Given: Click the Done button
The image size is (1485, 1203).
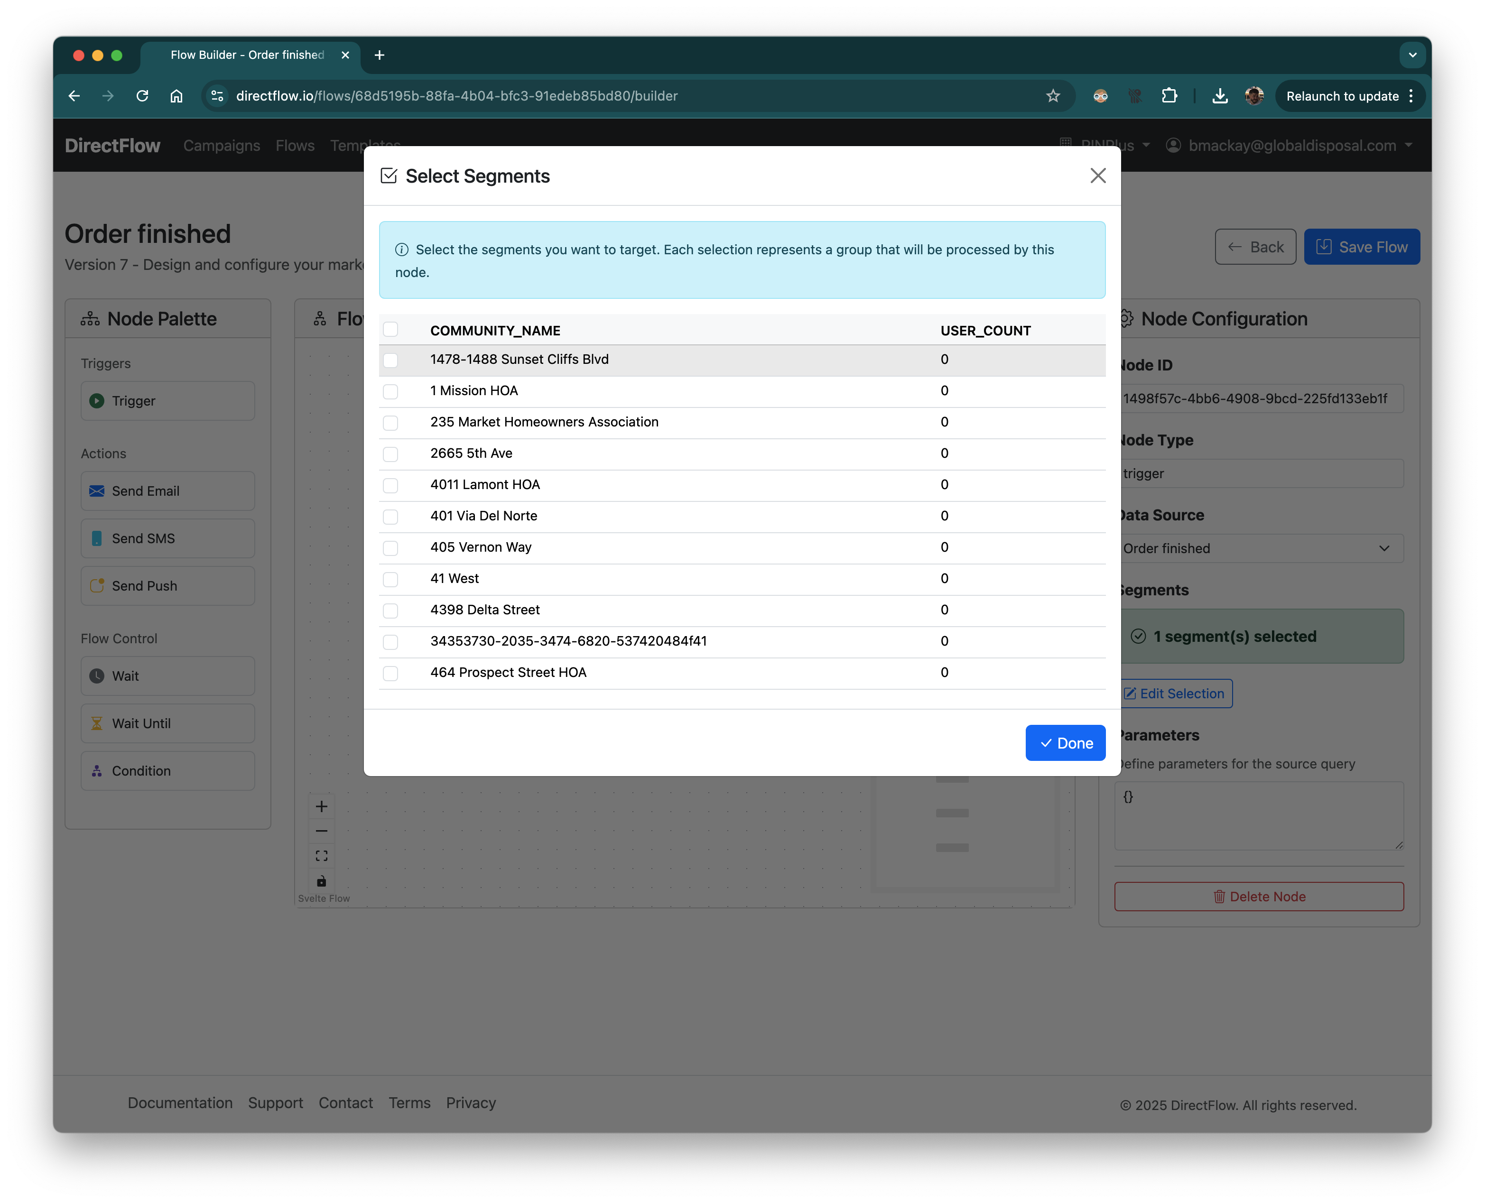Looking at the screenshot, I should (1065, 743).
